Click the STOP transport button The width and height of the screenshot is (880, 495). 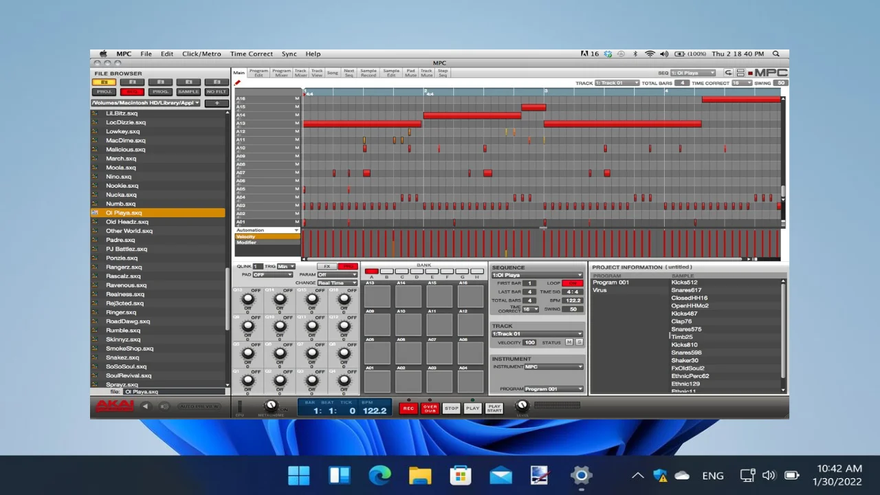click(x=451, y=408)
